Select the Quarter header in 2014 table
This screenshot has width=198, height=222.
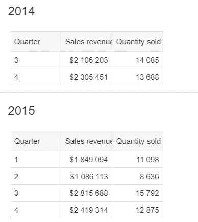pyautogui.click(x=35, y=41)
